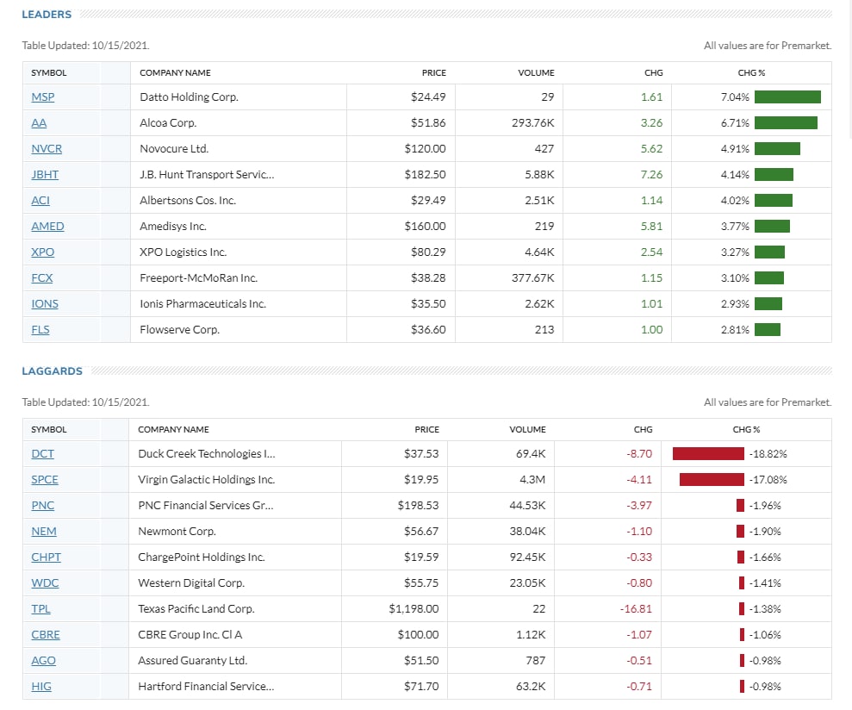Click the LEADERS section heading
The width and height of the screenshot is (852, 710).
[47, 14]
